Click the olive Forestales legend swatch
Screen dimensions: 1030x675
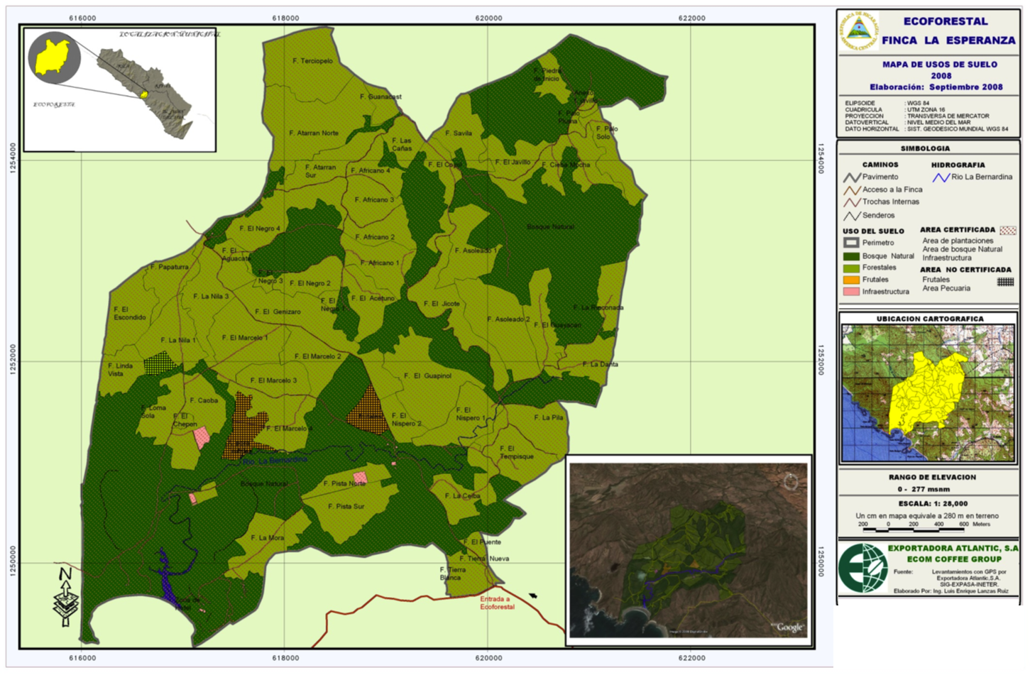[851, 268]
